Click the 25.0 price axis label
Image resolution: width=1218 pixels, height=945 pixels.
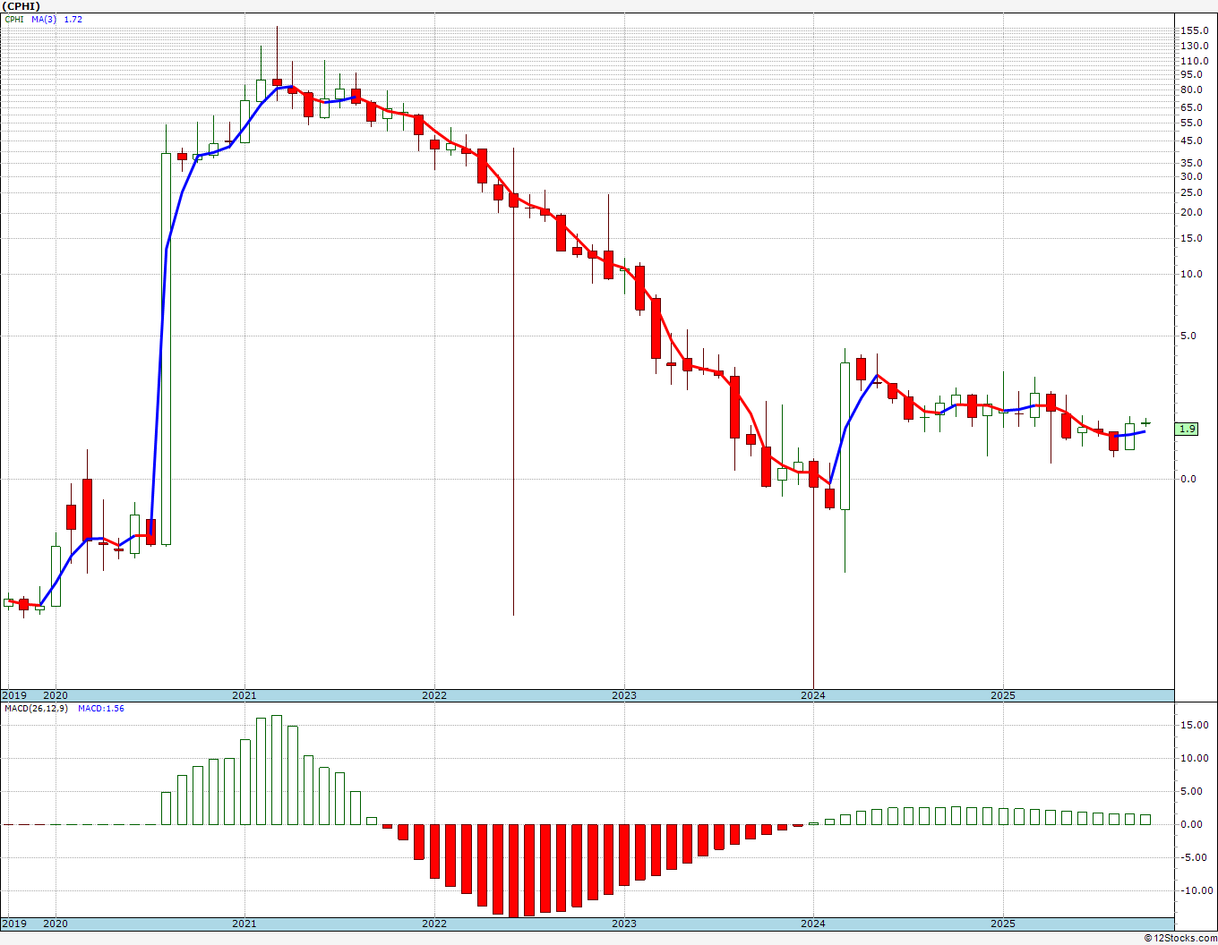[x=1191, y=192]
